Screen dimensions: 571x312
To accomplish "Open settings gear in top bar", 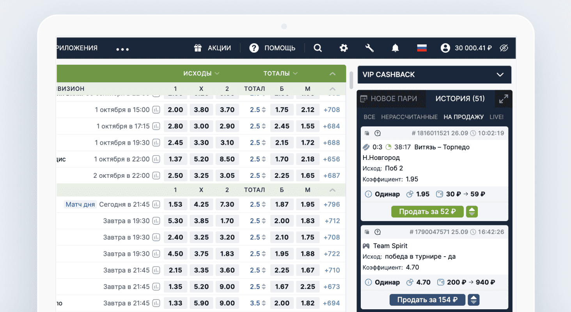I will point(343,48).
